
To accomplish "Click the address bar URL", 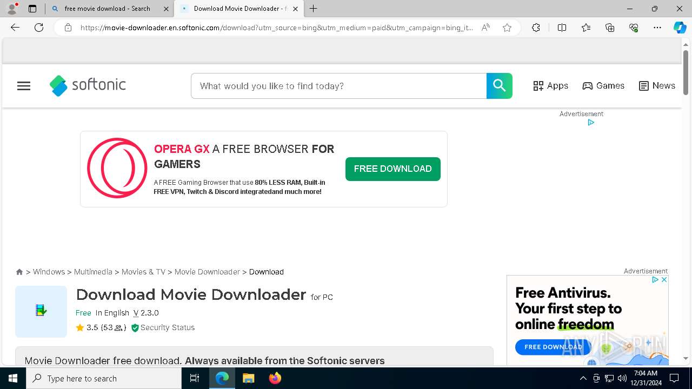I will (x=277, y=28).
